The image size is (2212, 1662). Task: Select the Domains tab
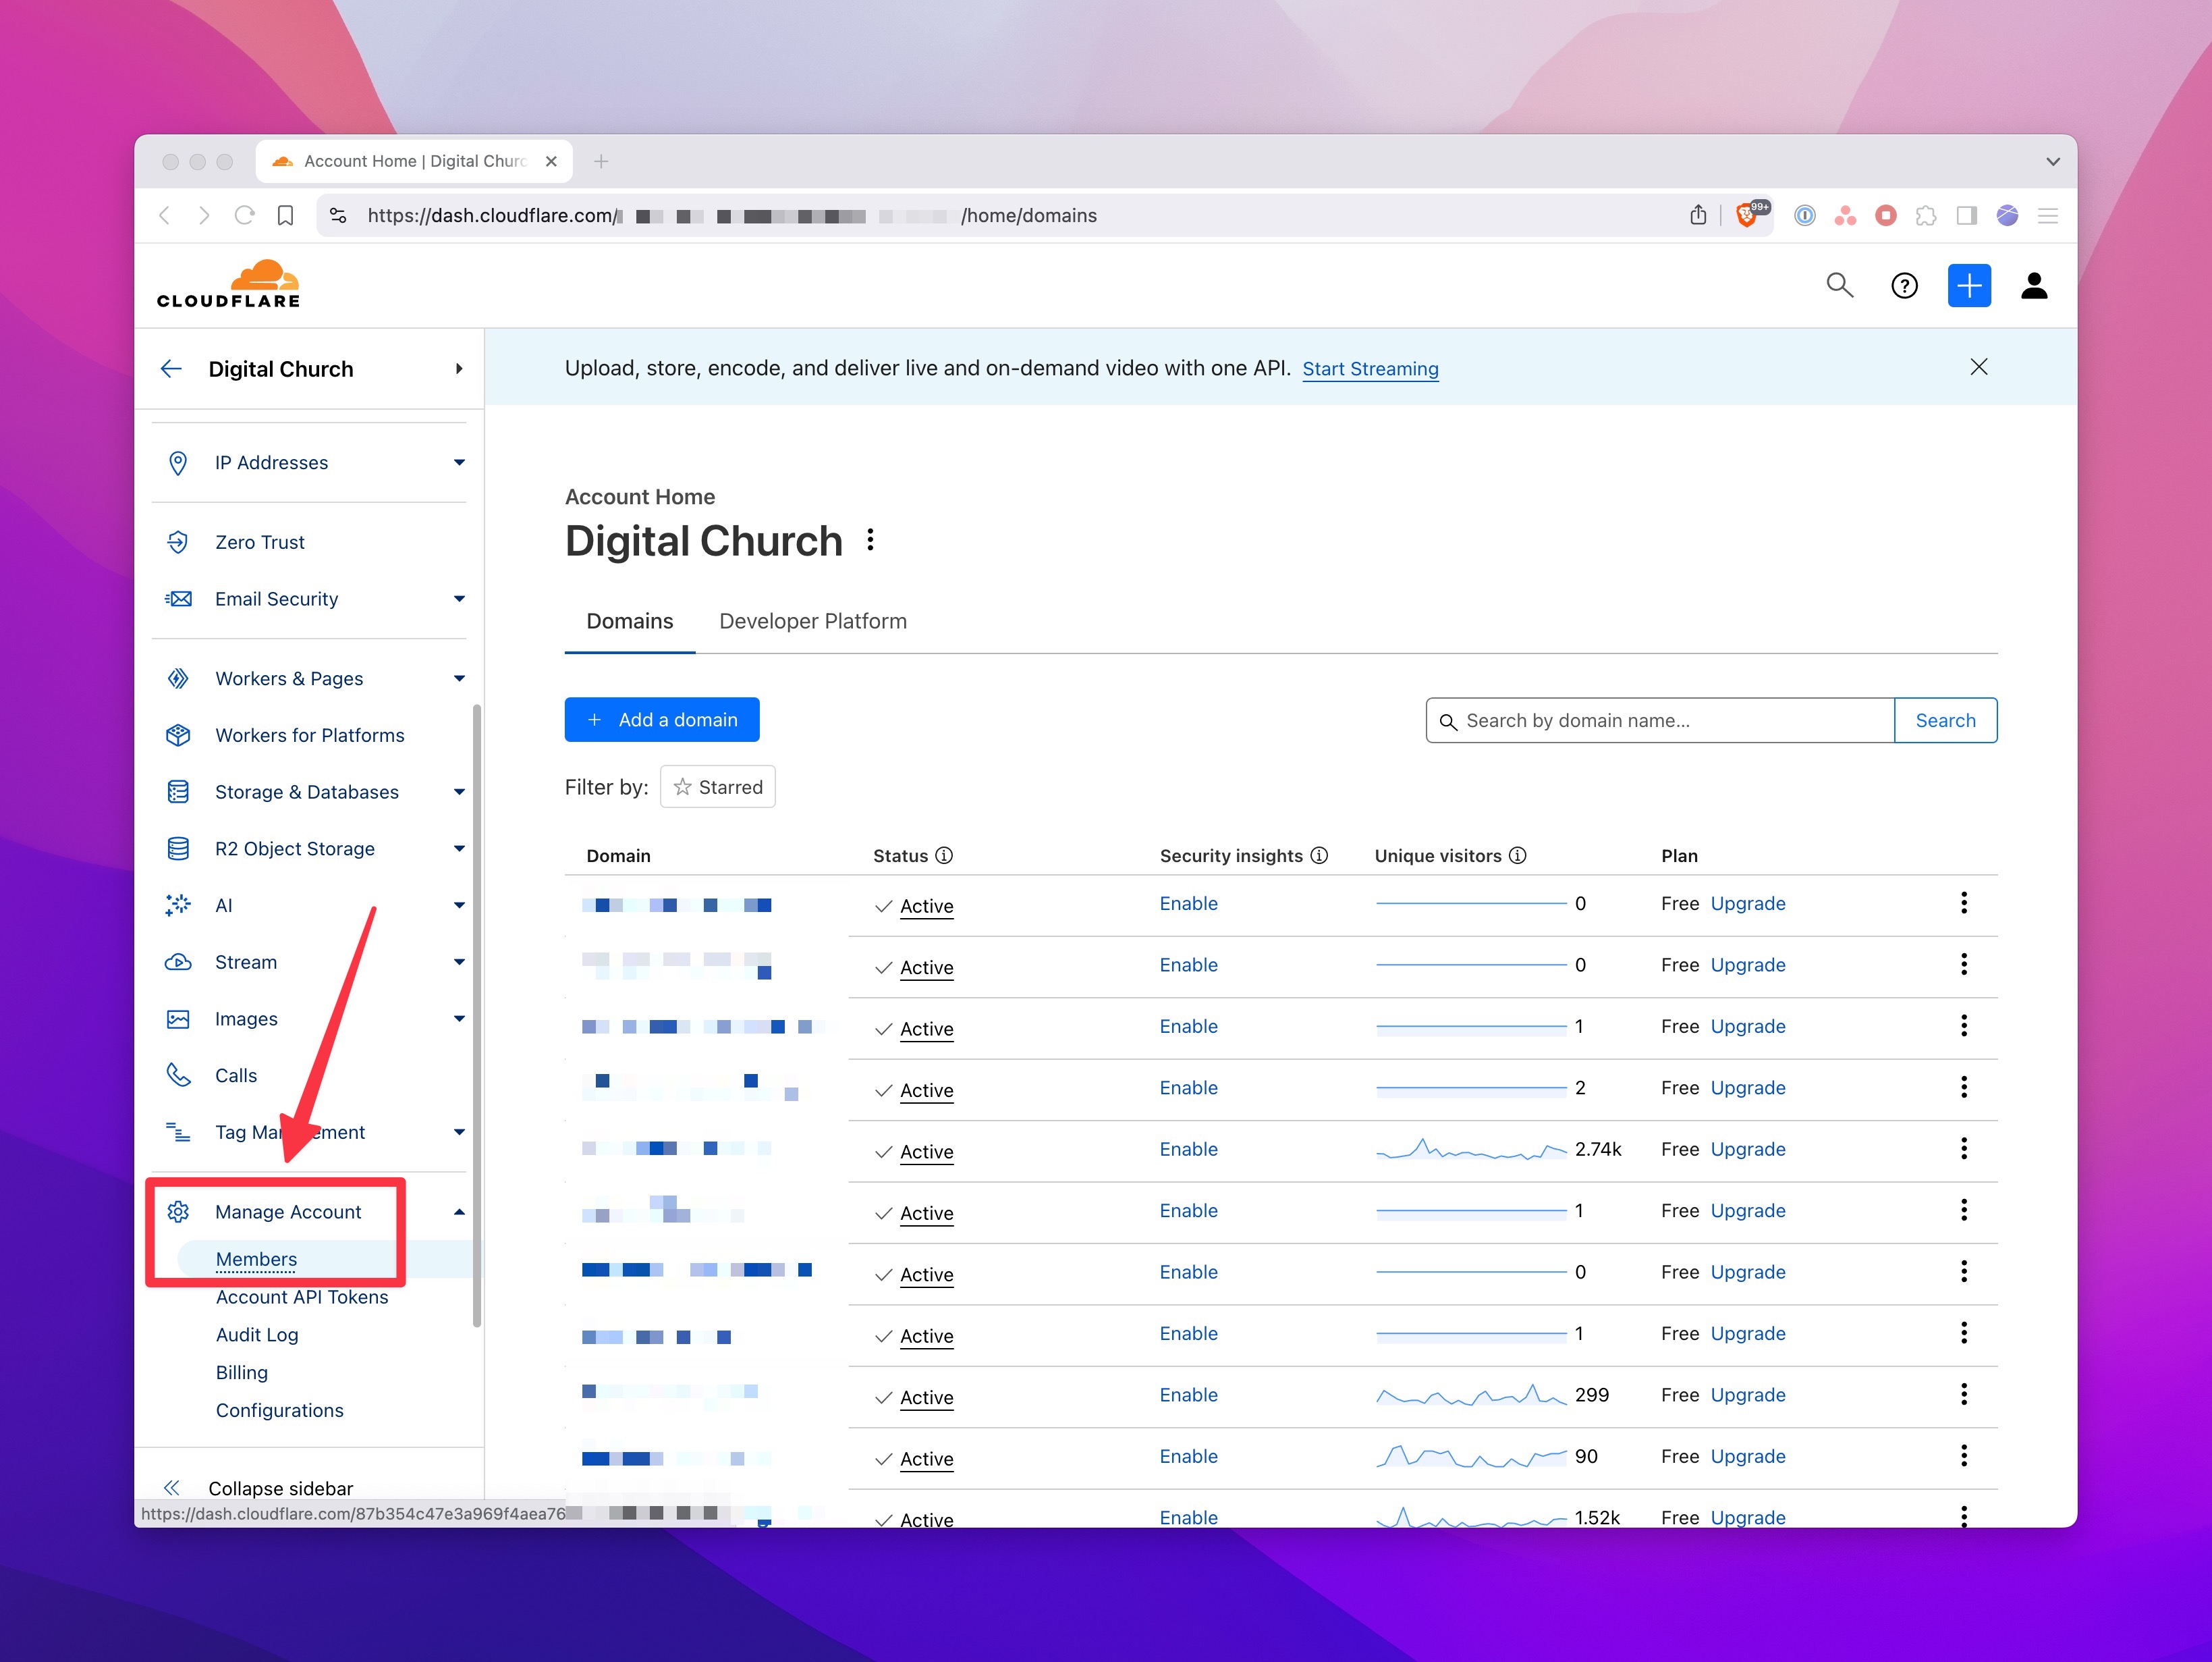pyautogui.click(x=630, y=621)
